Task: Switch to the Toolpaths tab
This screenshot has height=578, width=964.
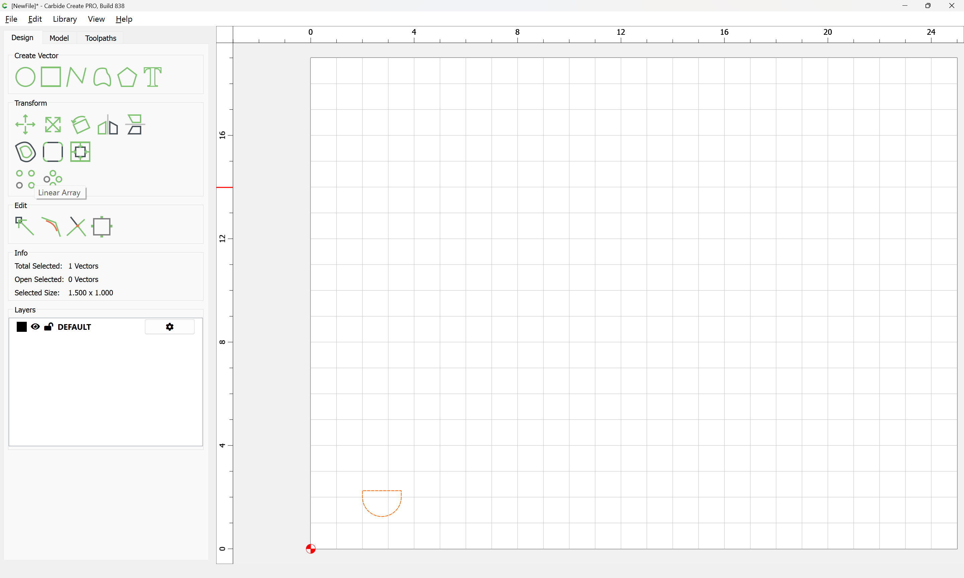Action: tap(100, 38)
